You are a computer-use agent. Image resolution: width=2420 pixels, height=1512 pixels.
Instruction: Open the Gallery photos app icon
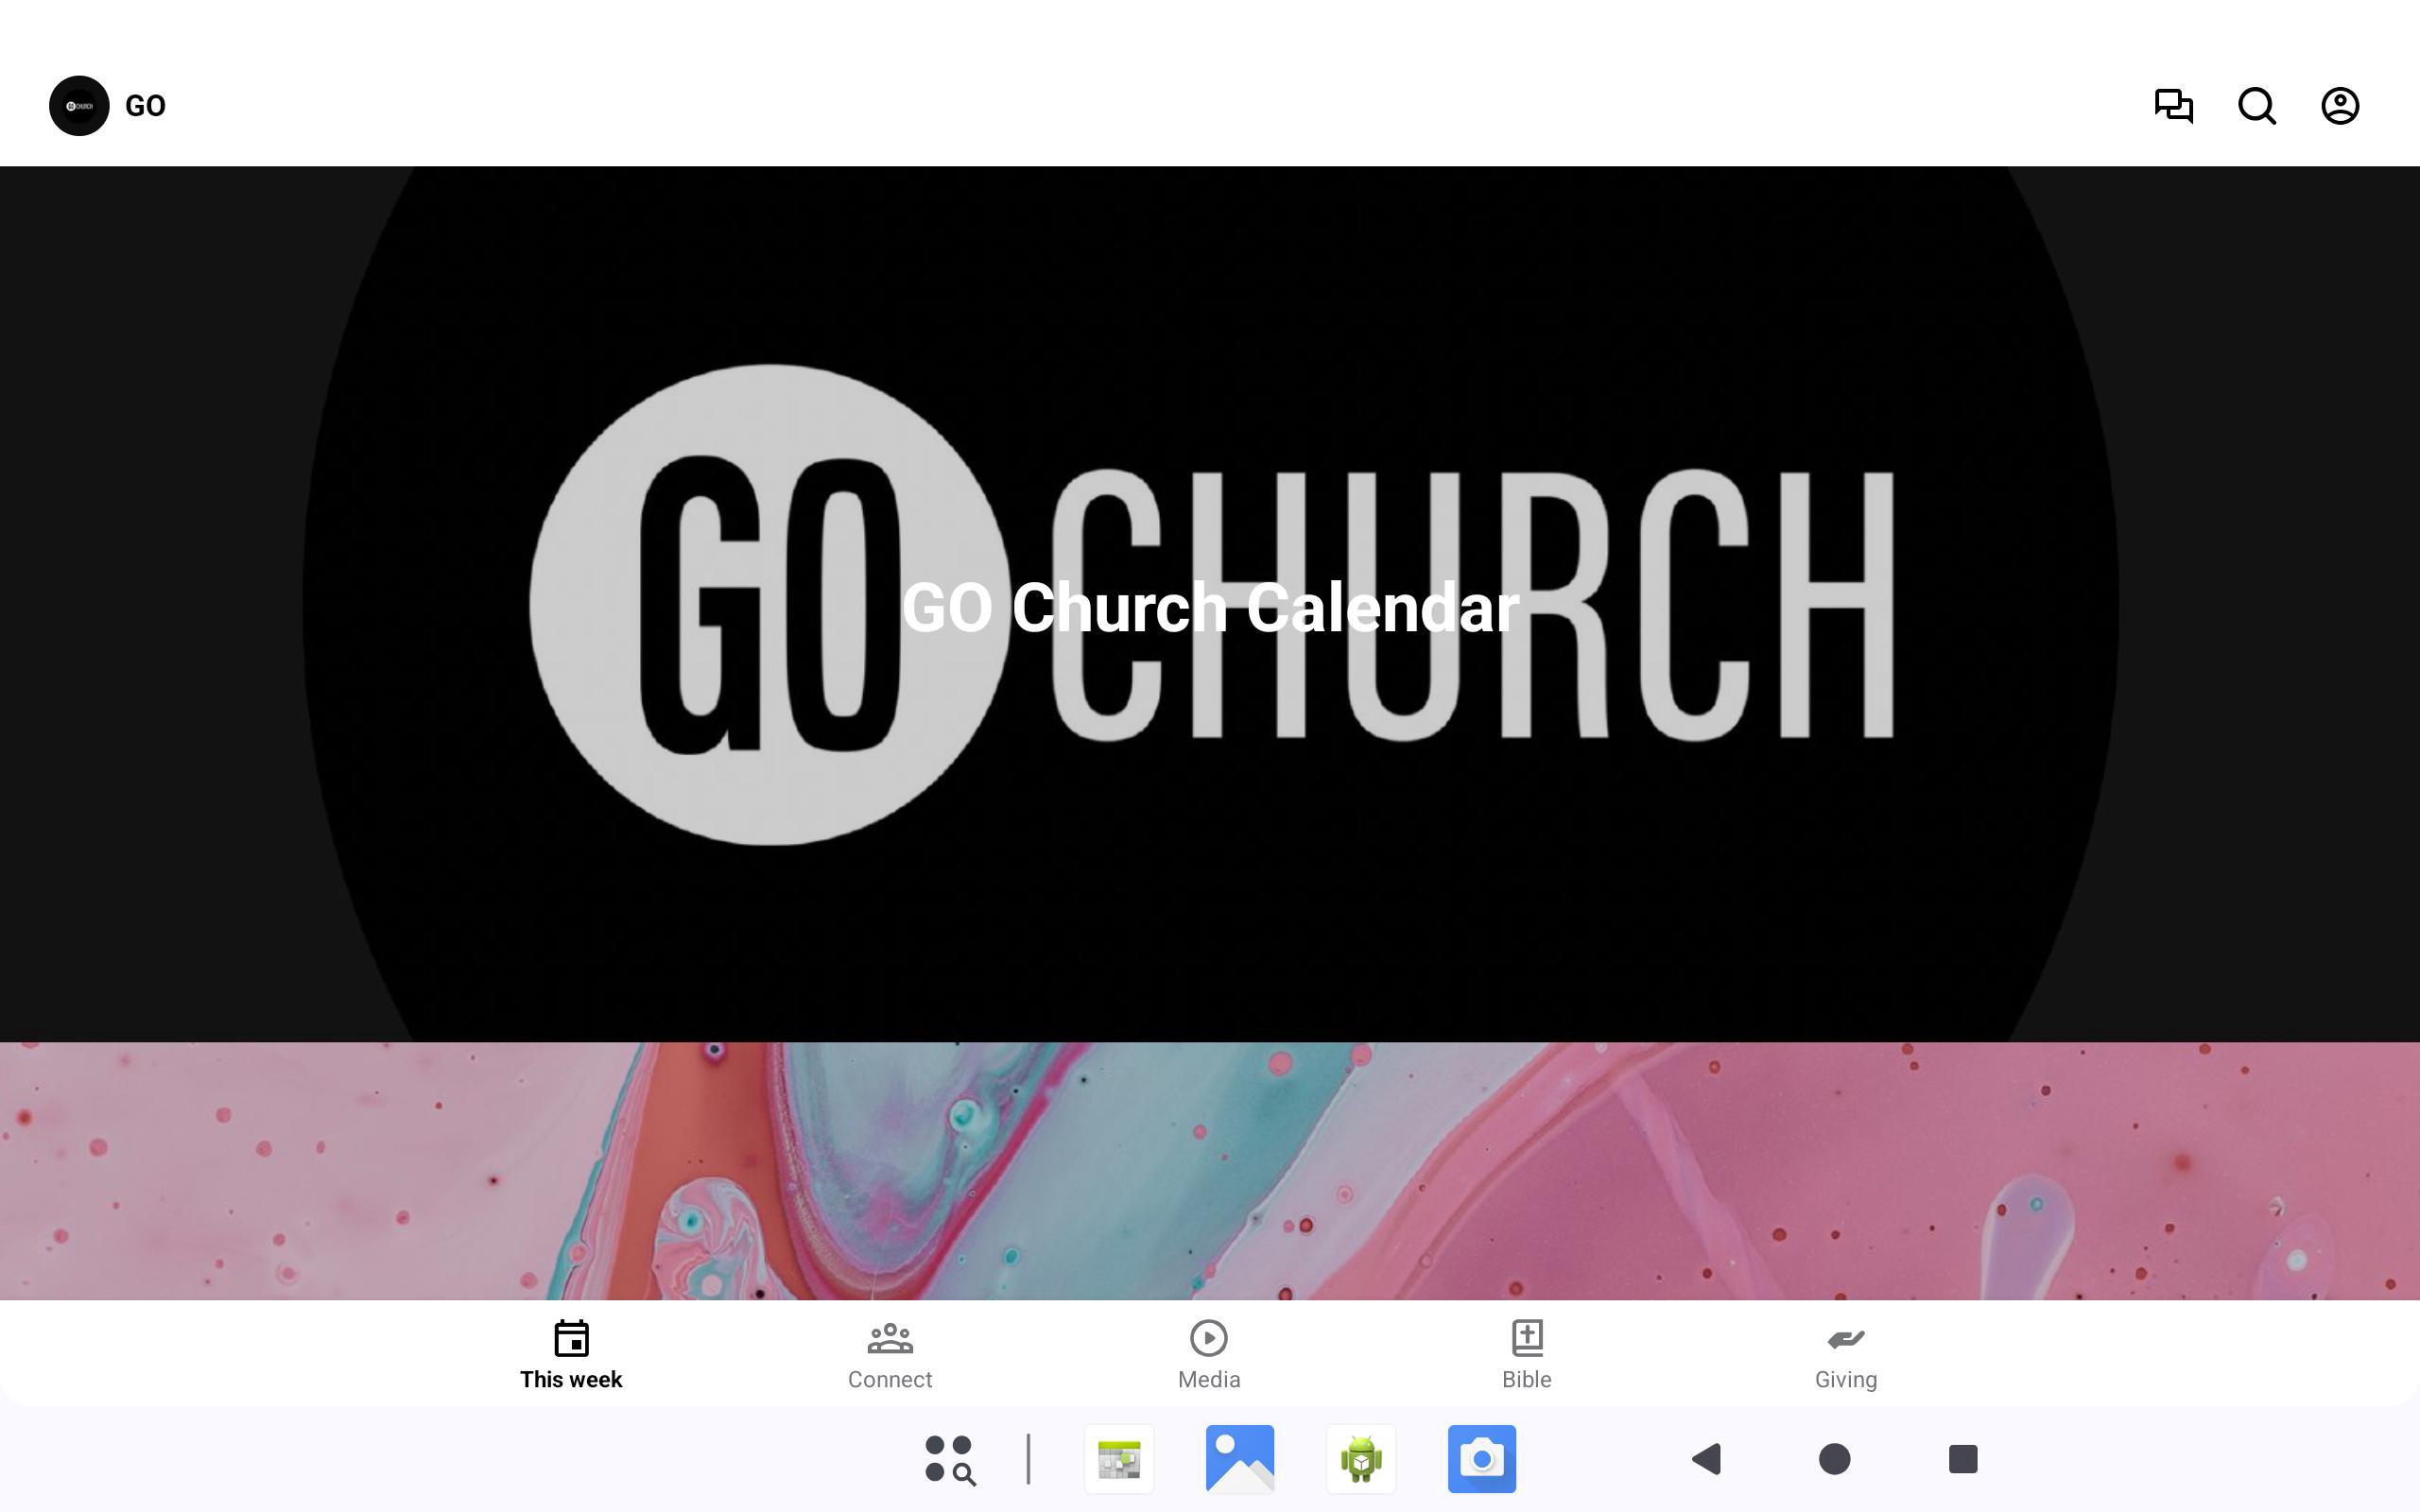coord(1240,1459)
